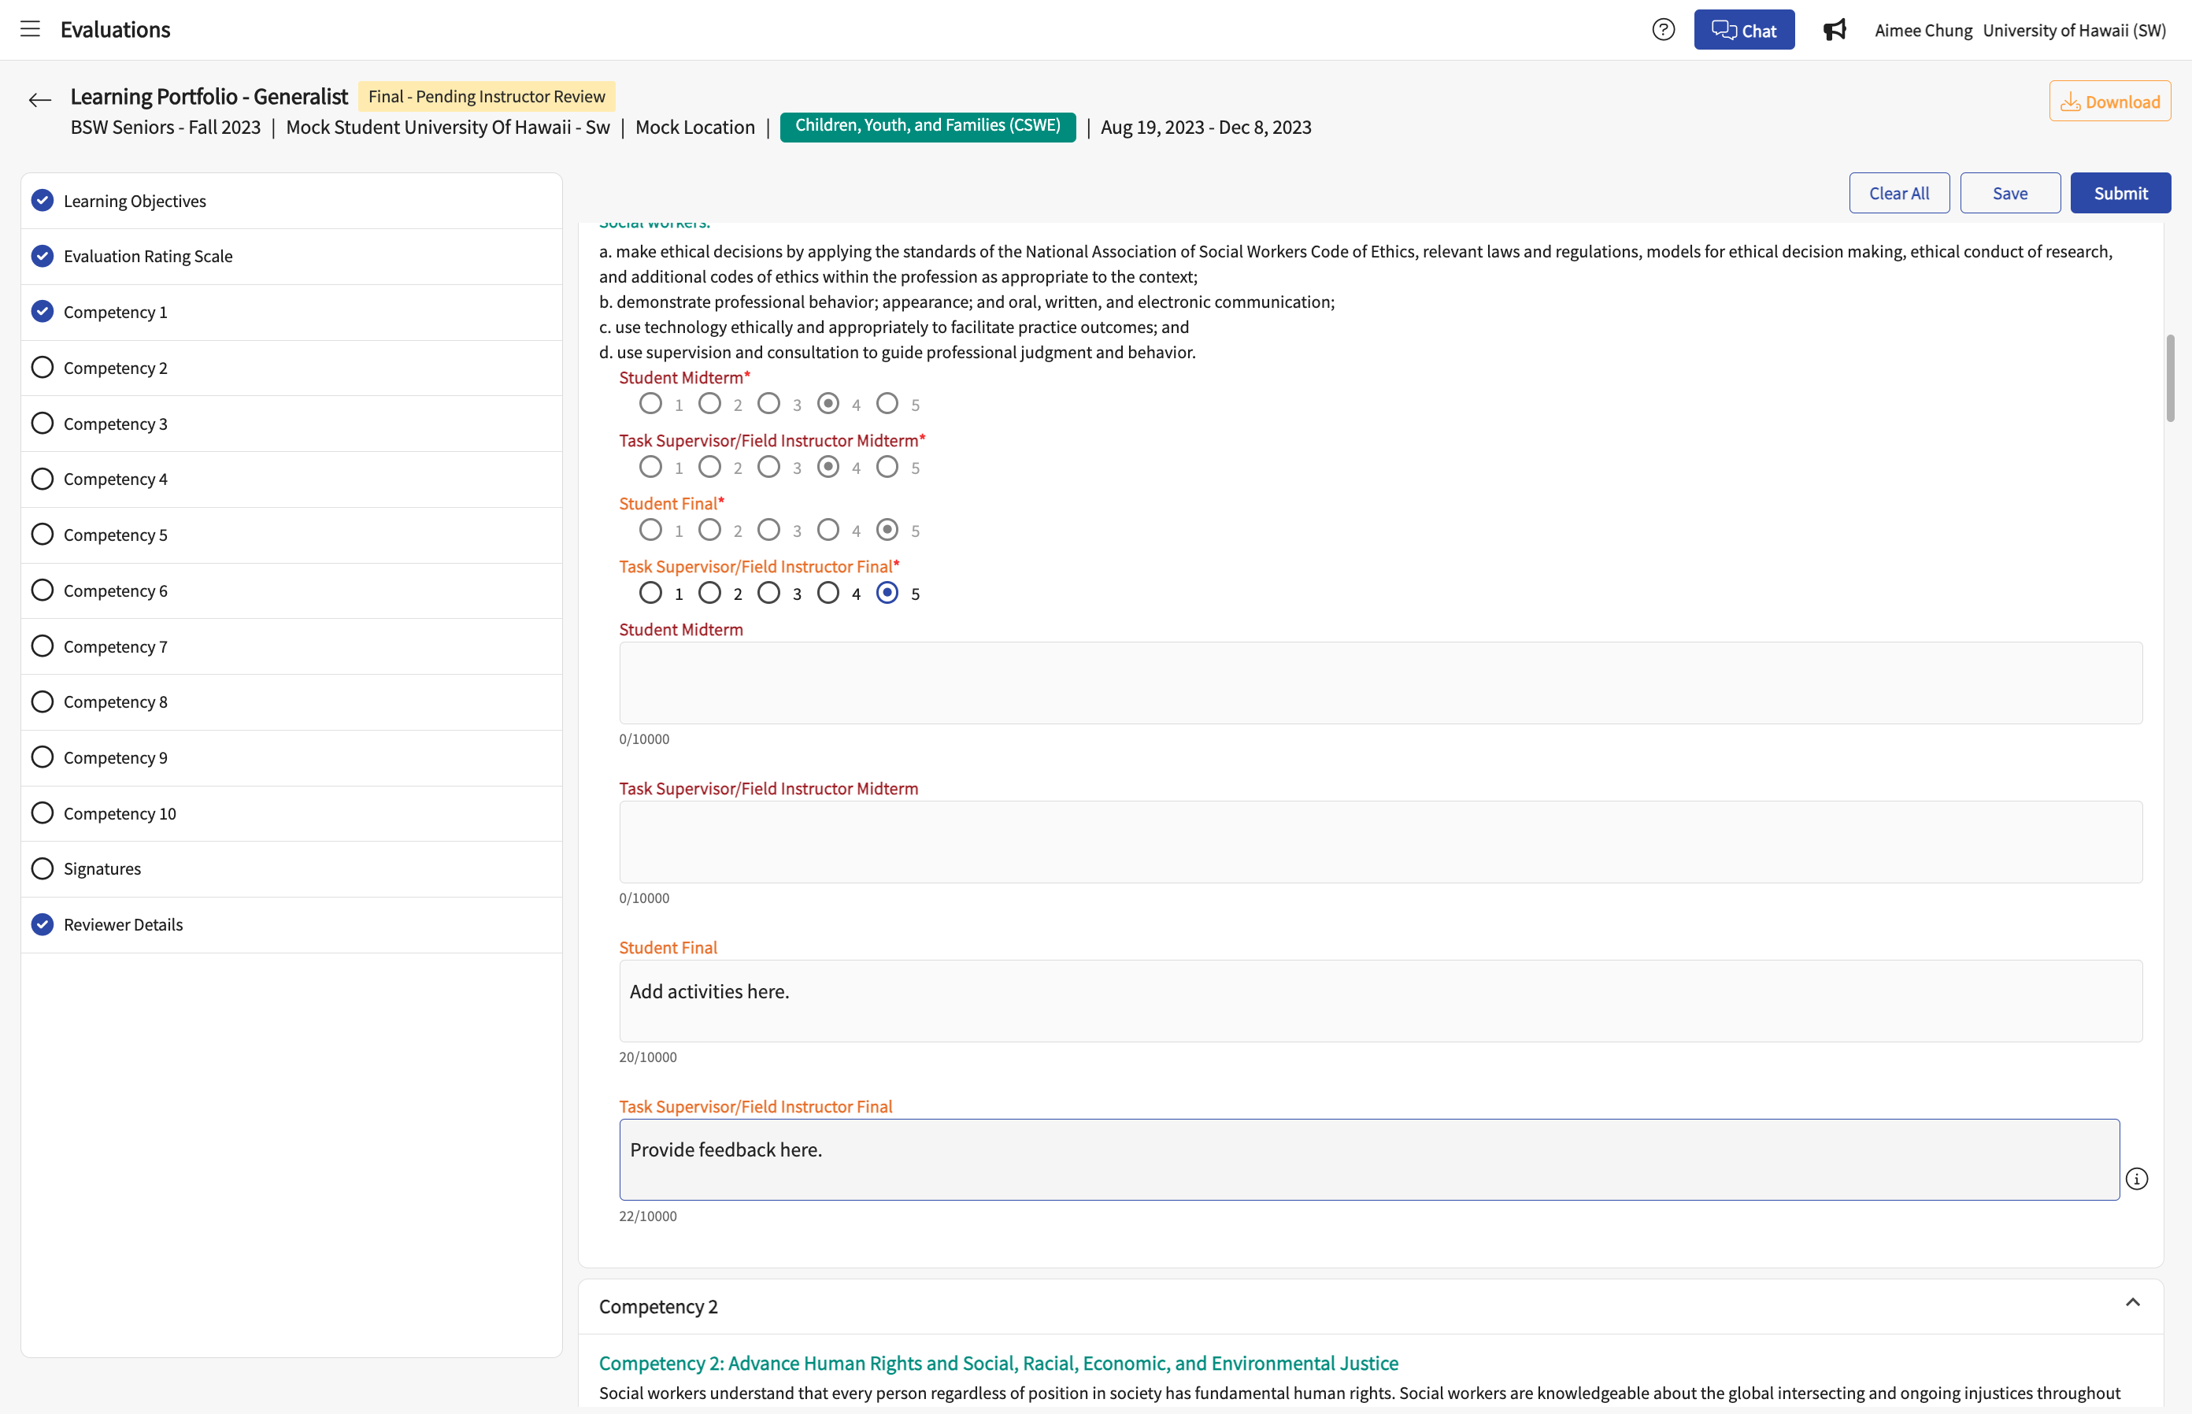Save the evaluation

2010,193
